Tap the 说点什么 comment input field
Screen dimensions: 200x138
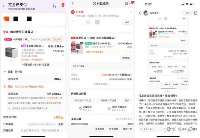click(151, 129)
